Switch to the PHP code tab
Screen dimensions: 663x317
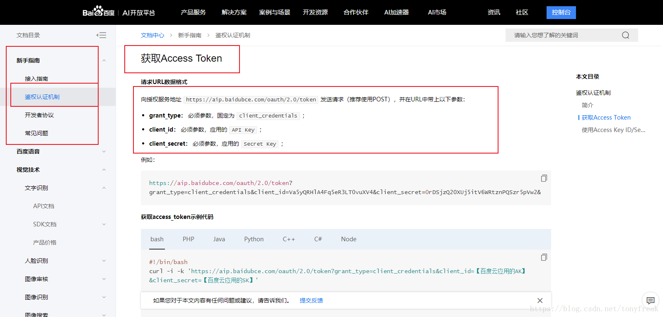(189, 239)
